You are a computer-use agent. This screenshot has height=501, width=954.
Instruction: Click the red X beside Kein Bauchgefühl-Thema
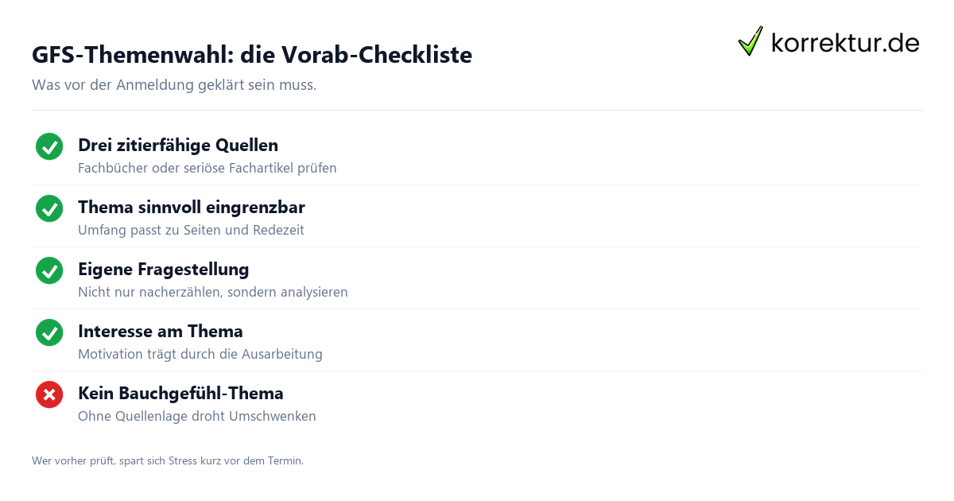click(x=49, y=394)
